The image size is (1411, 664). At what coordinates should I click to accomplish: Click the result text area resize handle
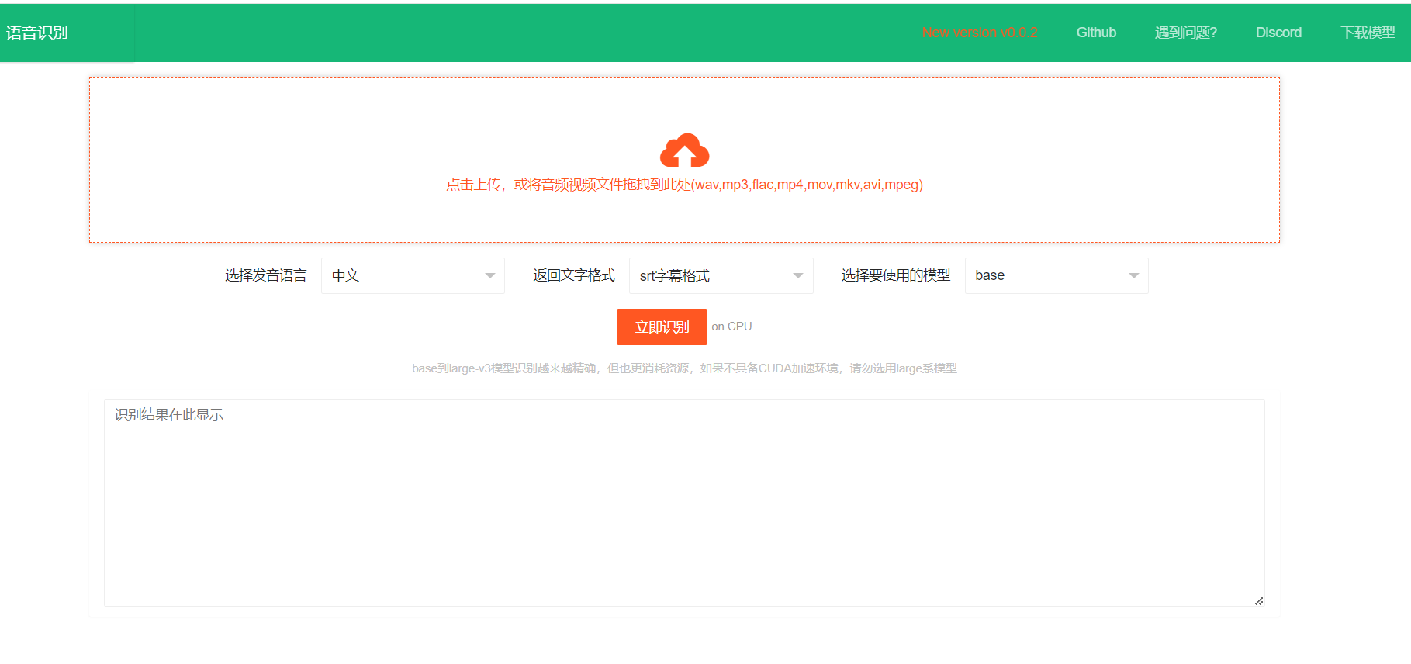point(1258,600)
